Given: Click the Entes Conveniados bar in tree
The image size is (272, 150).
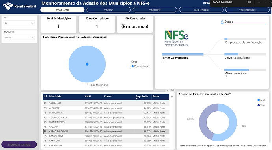Looking at the screenshot, I should [183, 55].
